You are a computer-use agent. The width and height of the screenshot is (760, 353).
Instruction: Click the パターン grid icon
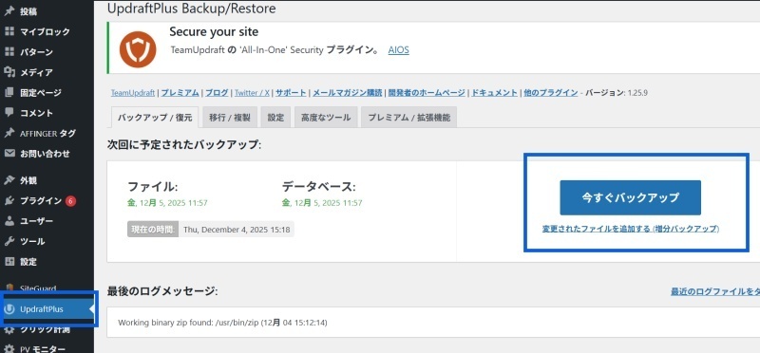9,52
